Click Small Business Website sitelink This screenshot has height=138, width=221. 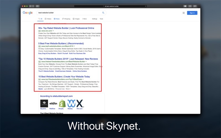click(x=63, y=71)
